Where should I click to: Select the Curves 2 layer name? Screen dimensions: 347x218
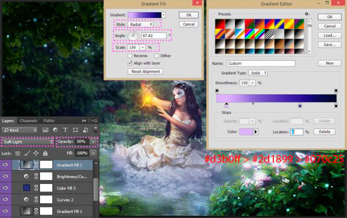click(x=65, y=199)
